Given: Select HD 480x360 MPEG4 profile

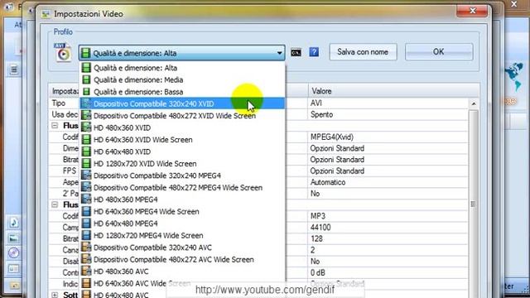Looking at the screenshot, I should click(x=182, y=199).
